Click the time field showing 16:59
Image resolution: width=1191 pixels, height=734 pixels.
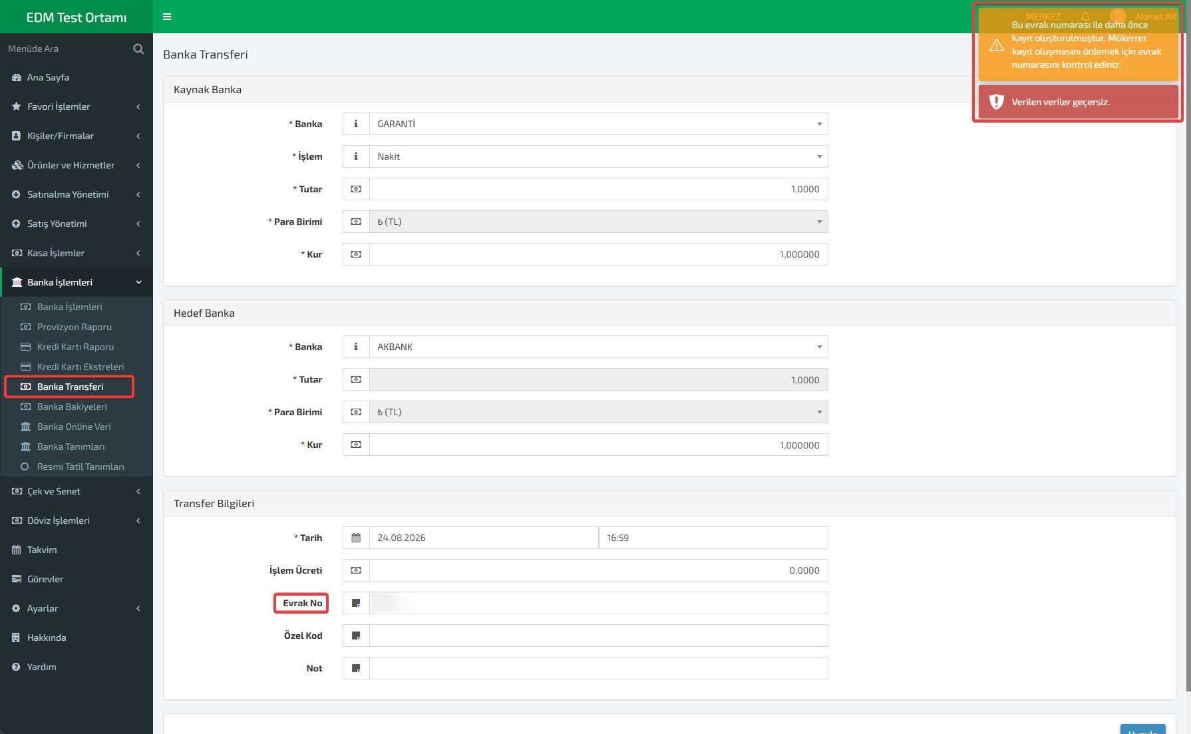tap(713, 538)
